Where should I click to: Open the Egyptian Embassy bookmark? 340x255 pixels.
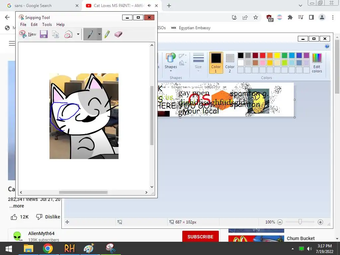coord(191,28)
